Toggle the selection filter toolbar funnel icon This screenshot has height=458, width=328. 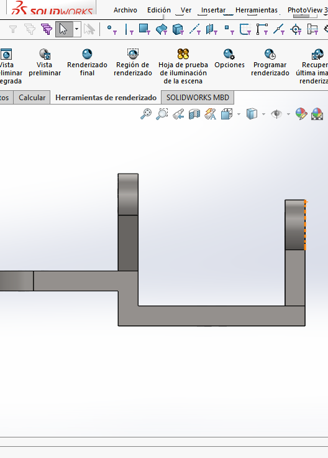click(13, 29)
